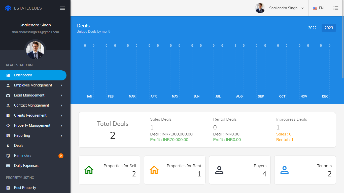Toggle the sidebar hamburger menu
The image size is (344, 193).
pyautogui.click(x=62, y=8)
